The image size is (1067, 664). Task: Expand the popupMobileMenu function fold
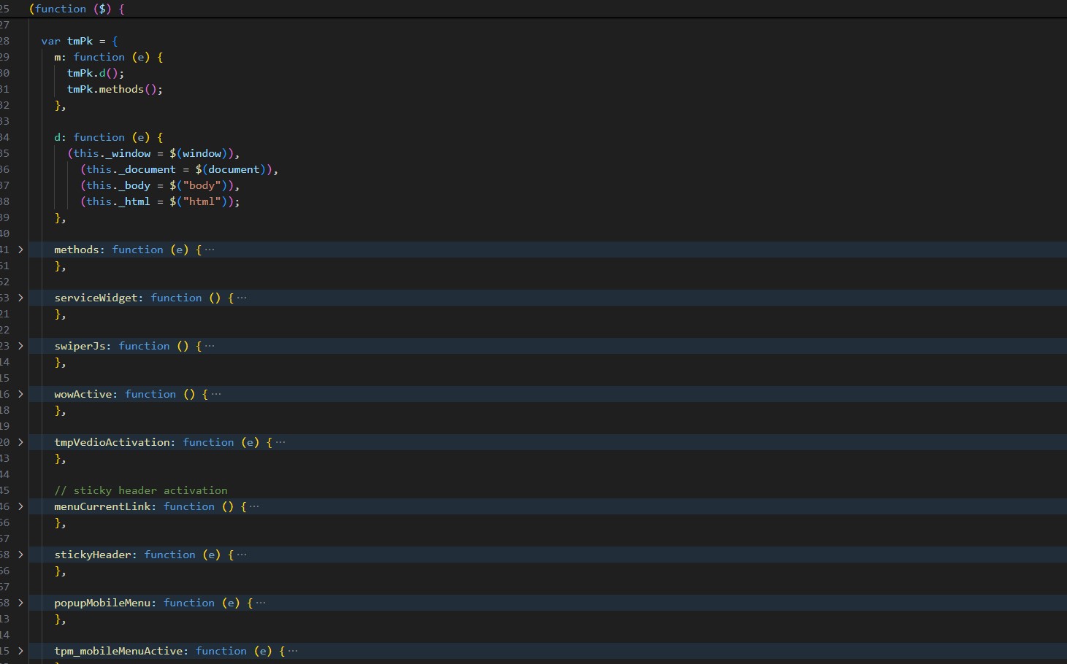[x=20, y=603]
